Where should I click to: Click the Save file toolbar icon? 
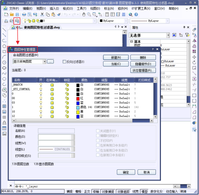pyautogui.click(x=17, y=15)
